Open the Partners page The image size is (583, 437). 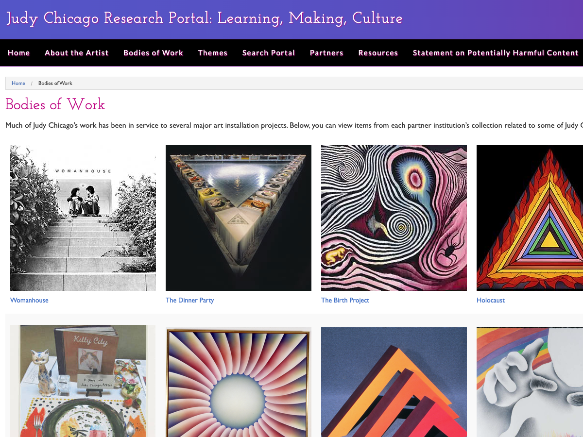tap(326, 52)
